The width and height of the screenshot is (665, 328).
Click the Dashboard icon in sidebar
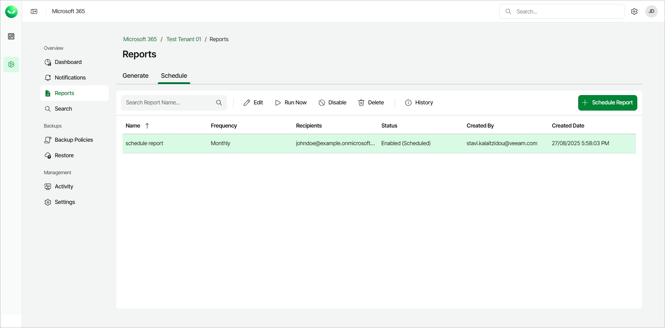[48, 62]
